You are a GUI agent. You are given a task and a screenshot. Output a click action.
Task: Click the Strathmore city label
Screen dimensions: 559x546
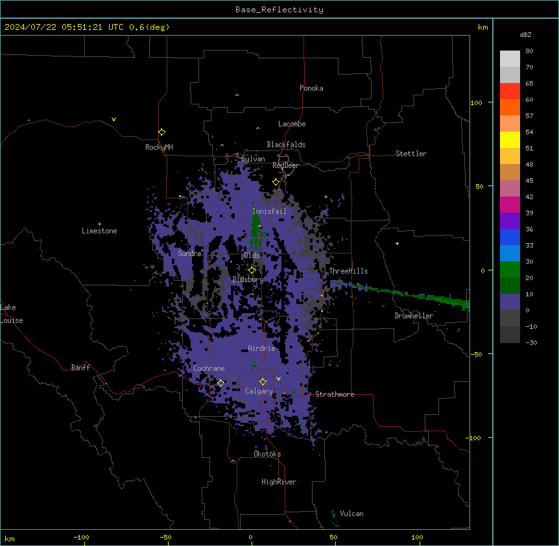[x=335, y=394]
